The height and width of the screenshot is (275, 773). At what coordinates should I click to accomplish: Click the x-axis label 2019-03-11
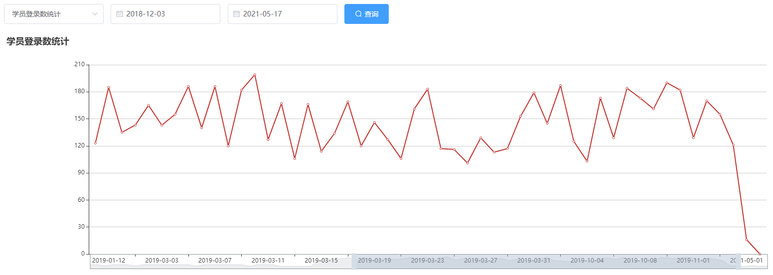[268, 261]
